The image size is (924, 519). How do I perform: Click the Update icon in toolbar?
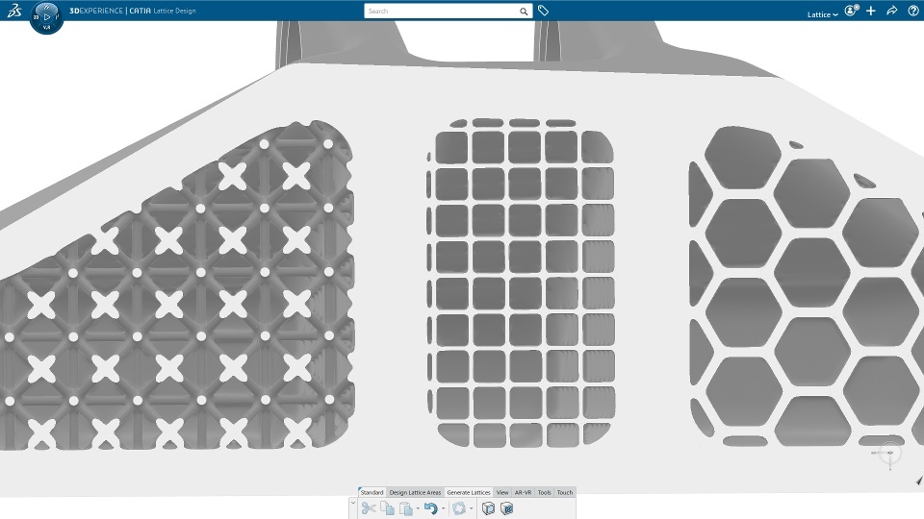tap(459, 508)
